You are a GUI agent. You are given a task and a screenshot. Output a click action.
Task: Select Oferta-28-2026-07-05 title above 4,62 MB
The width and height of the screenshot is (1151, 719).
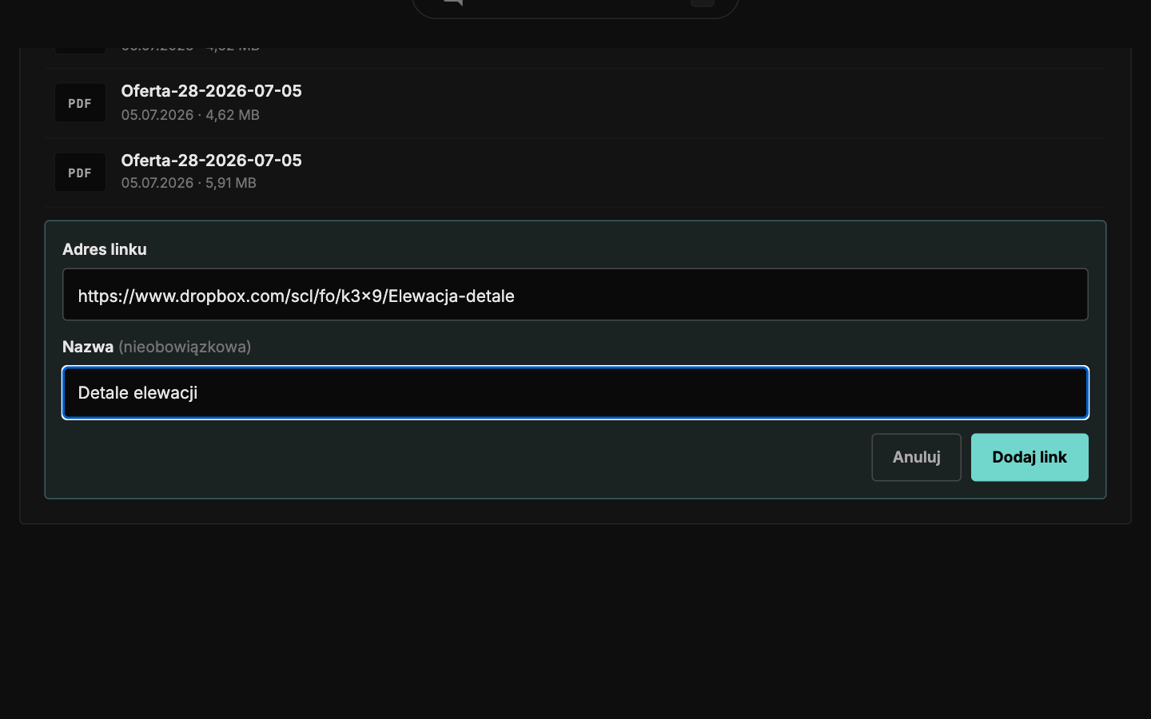click(211, 91)
